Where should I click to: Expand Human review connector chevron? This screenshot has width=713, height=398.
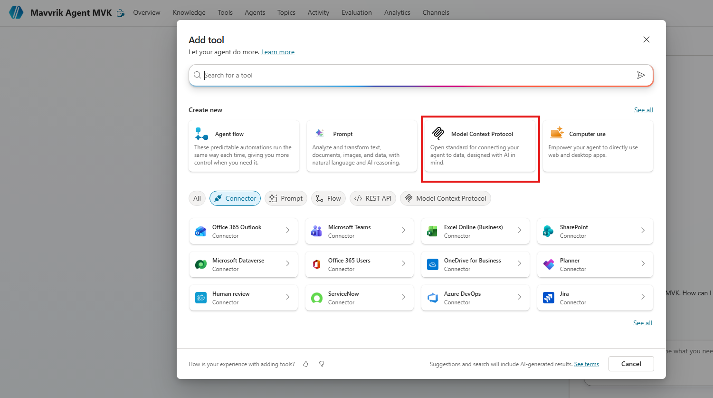coord(287,297)
